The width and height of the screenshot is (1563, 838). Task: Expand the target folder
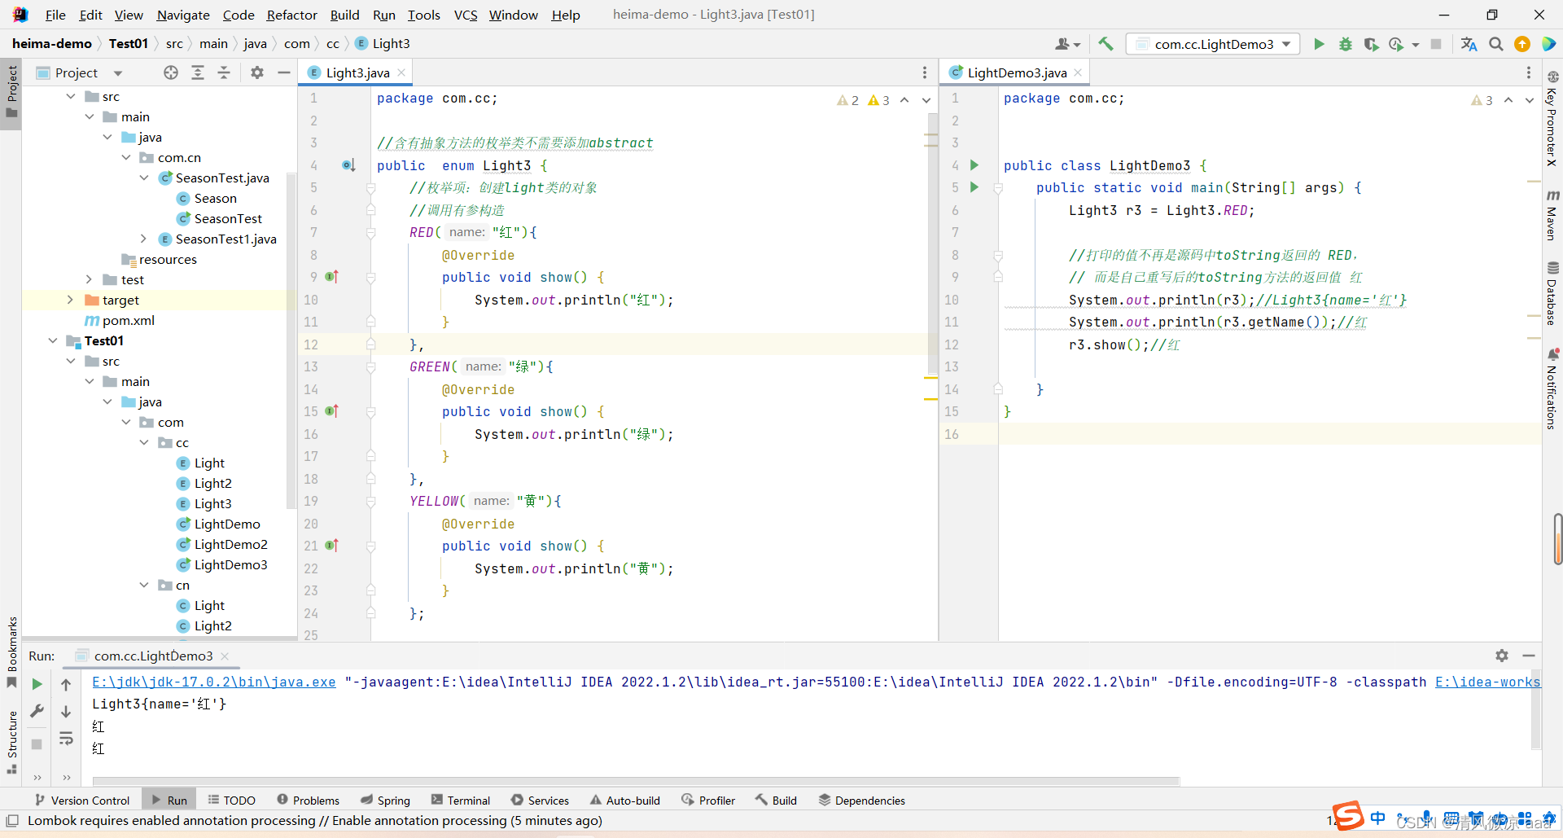click(70, 300)
